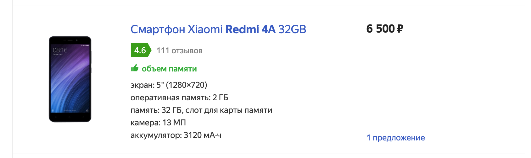Image resolution: width=531 pixels, height=158 pixels.
Task: Click the green 4.6 rating badge
Action: 140,50
